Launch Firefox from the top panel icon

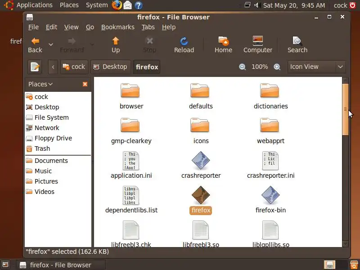click(x=117, y=5)
